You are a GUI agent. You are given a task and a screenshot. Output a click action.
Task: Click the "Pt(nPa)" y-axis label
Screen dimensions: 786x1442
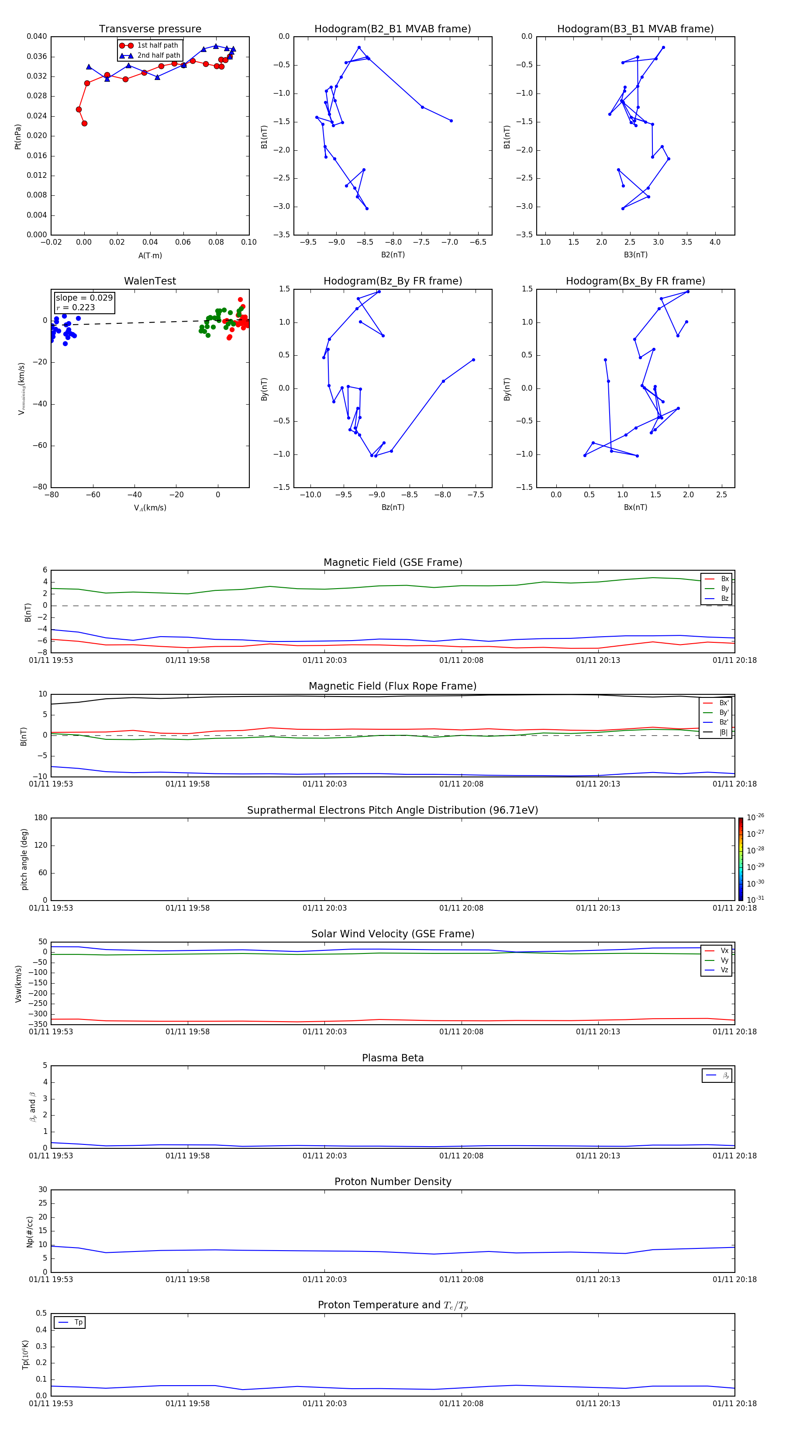coord(18,137)
